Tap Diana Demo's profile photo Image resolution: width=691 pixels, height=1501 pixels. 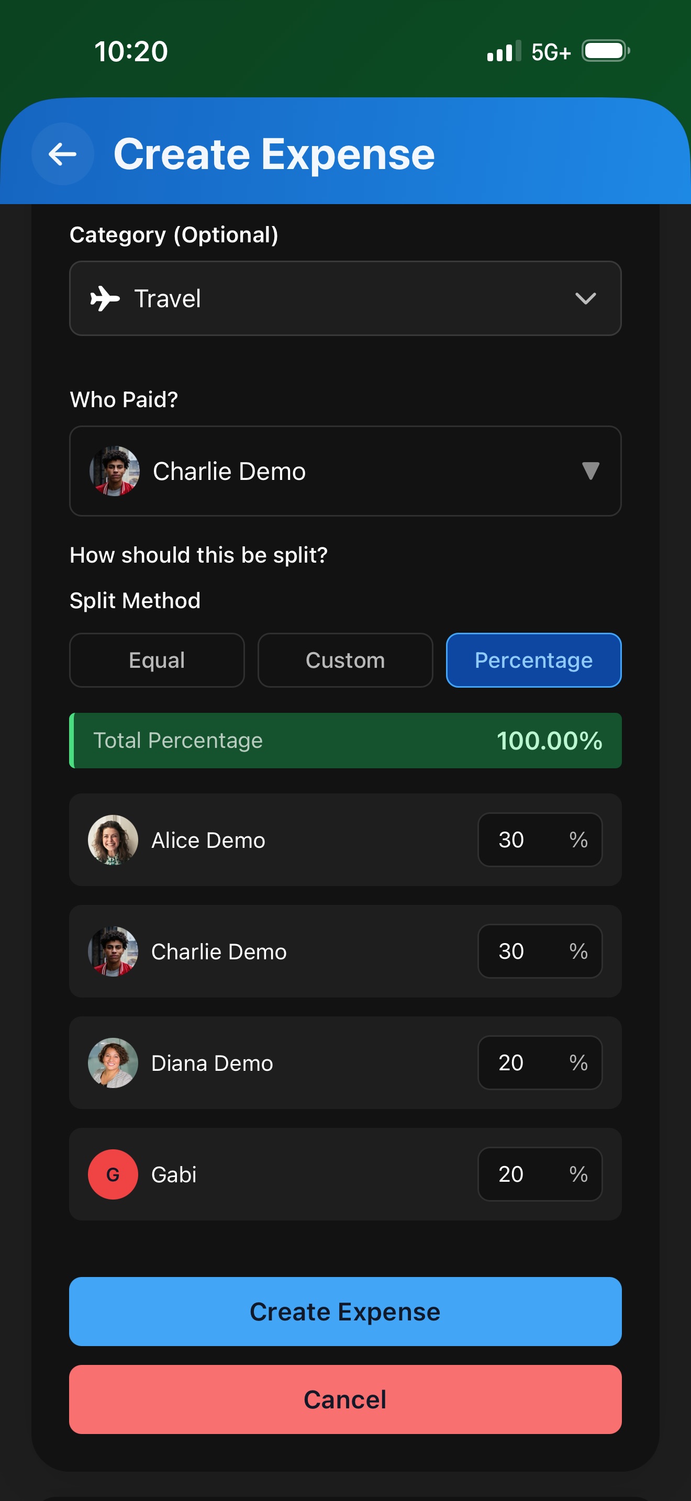113,1062
